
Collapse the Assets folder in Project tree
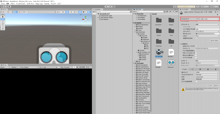134,23
